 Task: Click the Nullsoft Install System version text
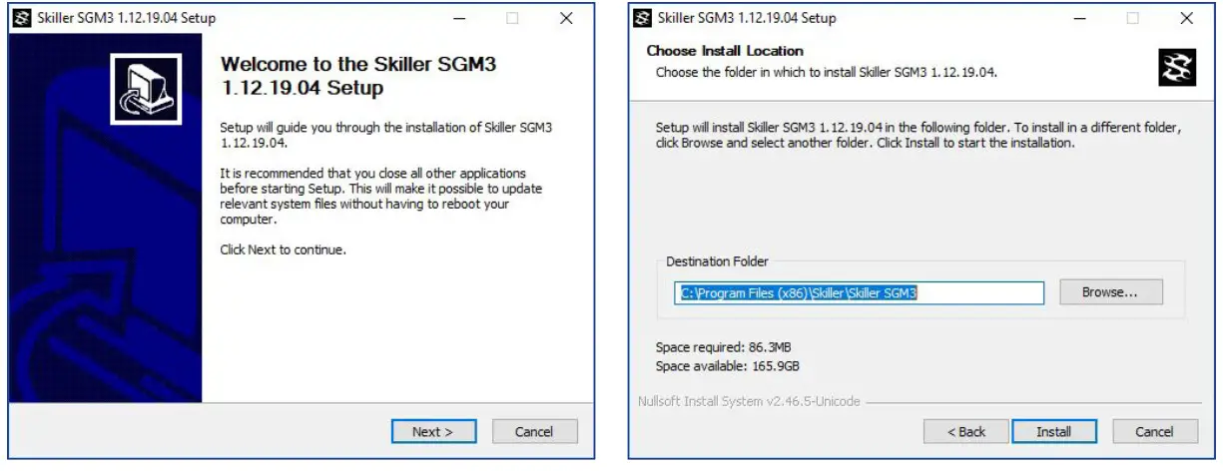pos(749,402)
